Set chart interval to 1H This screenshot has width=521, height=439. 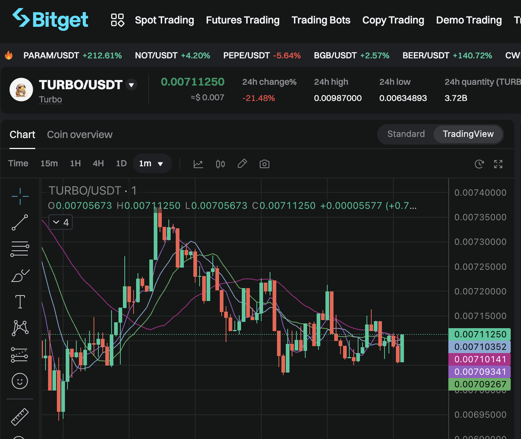76,163
